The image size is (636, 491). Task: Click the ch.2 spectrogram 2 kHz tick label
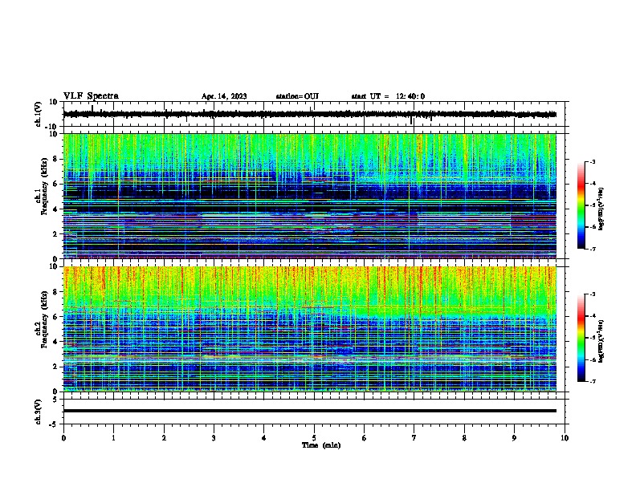[x=55, y=367]
